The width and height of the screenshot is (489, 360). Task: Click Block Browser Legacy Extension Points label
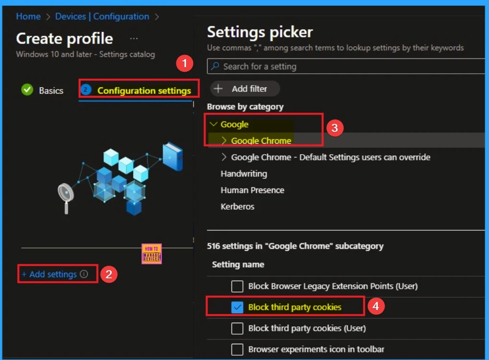(x=333, y=286)
